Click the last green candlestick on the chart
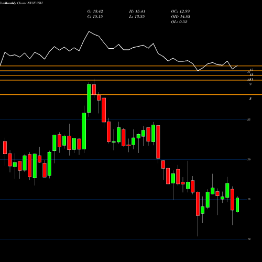Viewport: 262px width, 262px height. (237, 205)
